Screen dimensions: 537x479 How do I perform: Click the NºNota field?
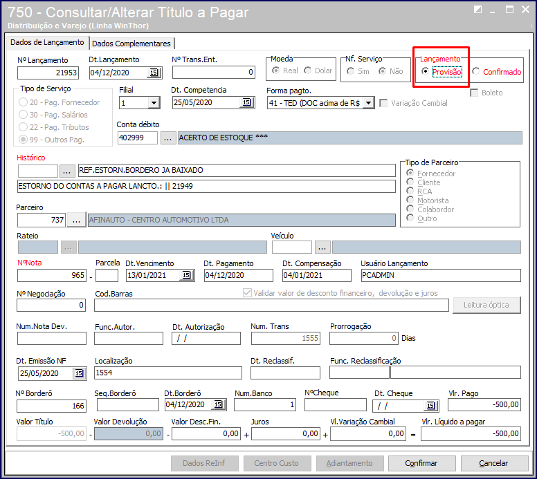(52, 275)
